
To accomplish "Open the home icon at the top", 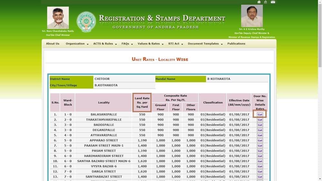I will [259, 2].
